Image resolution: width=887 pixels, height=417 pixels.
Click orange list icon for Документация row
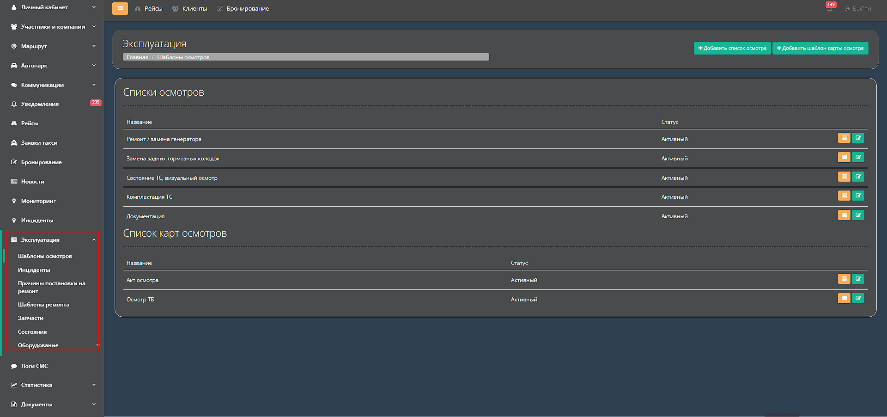(x=844, y=215)
